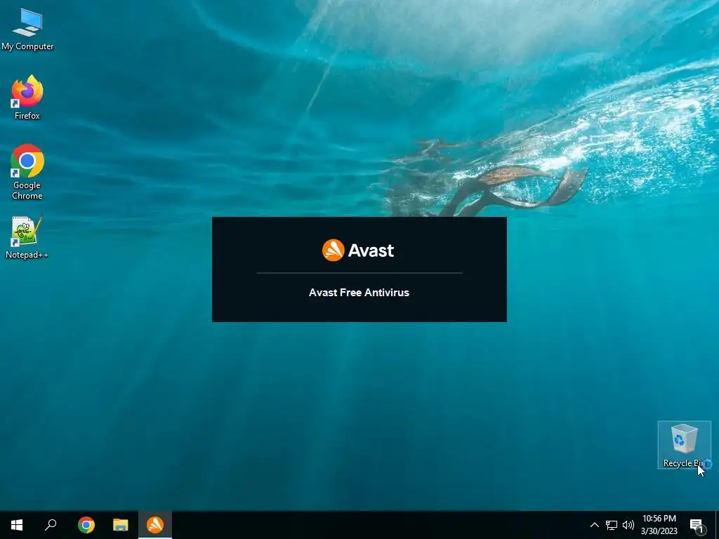Screen dimensions: 719x539
Task: Open taskbar search magnifier
Action: click(51, 525)
